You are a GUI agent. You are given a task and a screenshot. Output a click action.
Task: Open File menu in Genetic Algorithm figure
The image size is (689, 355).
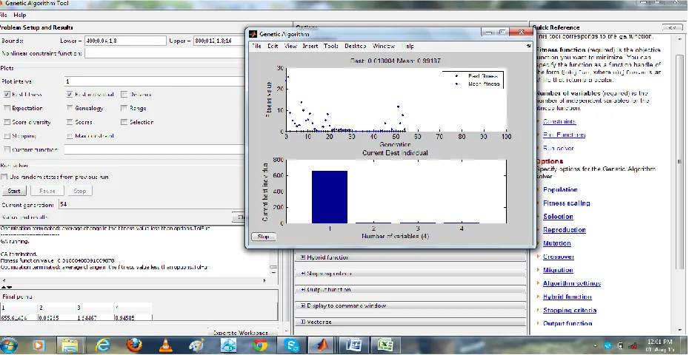point(256,46)
